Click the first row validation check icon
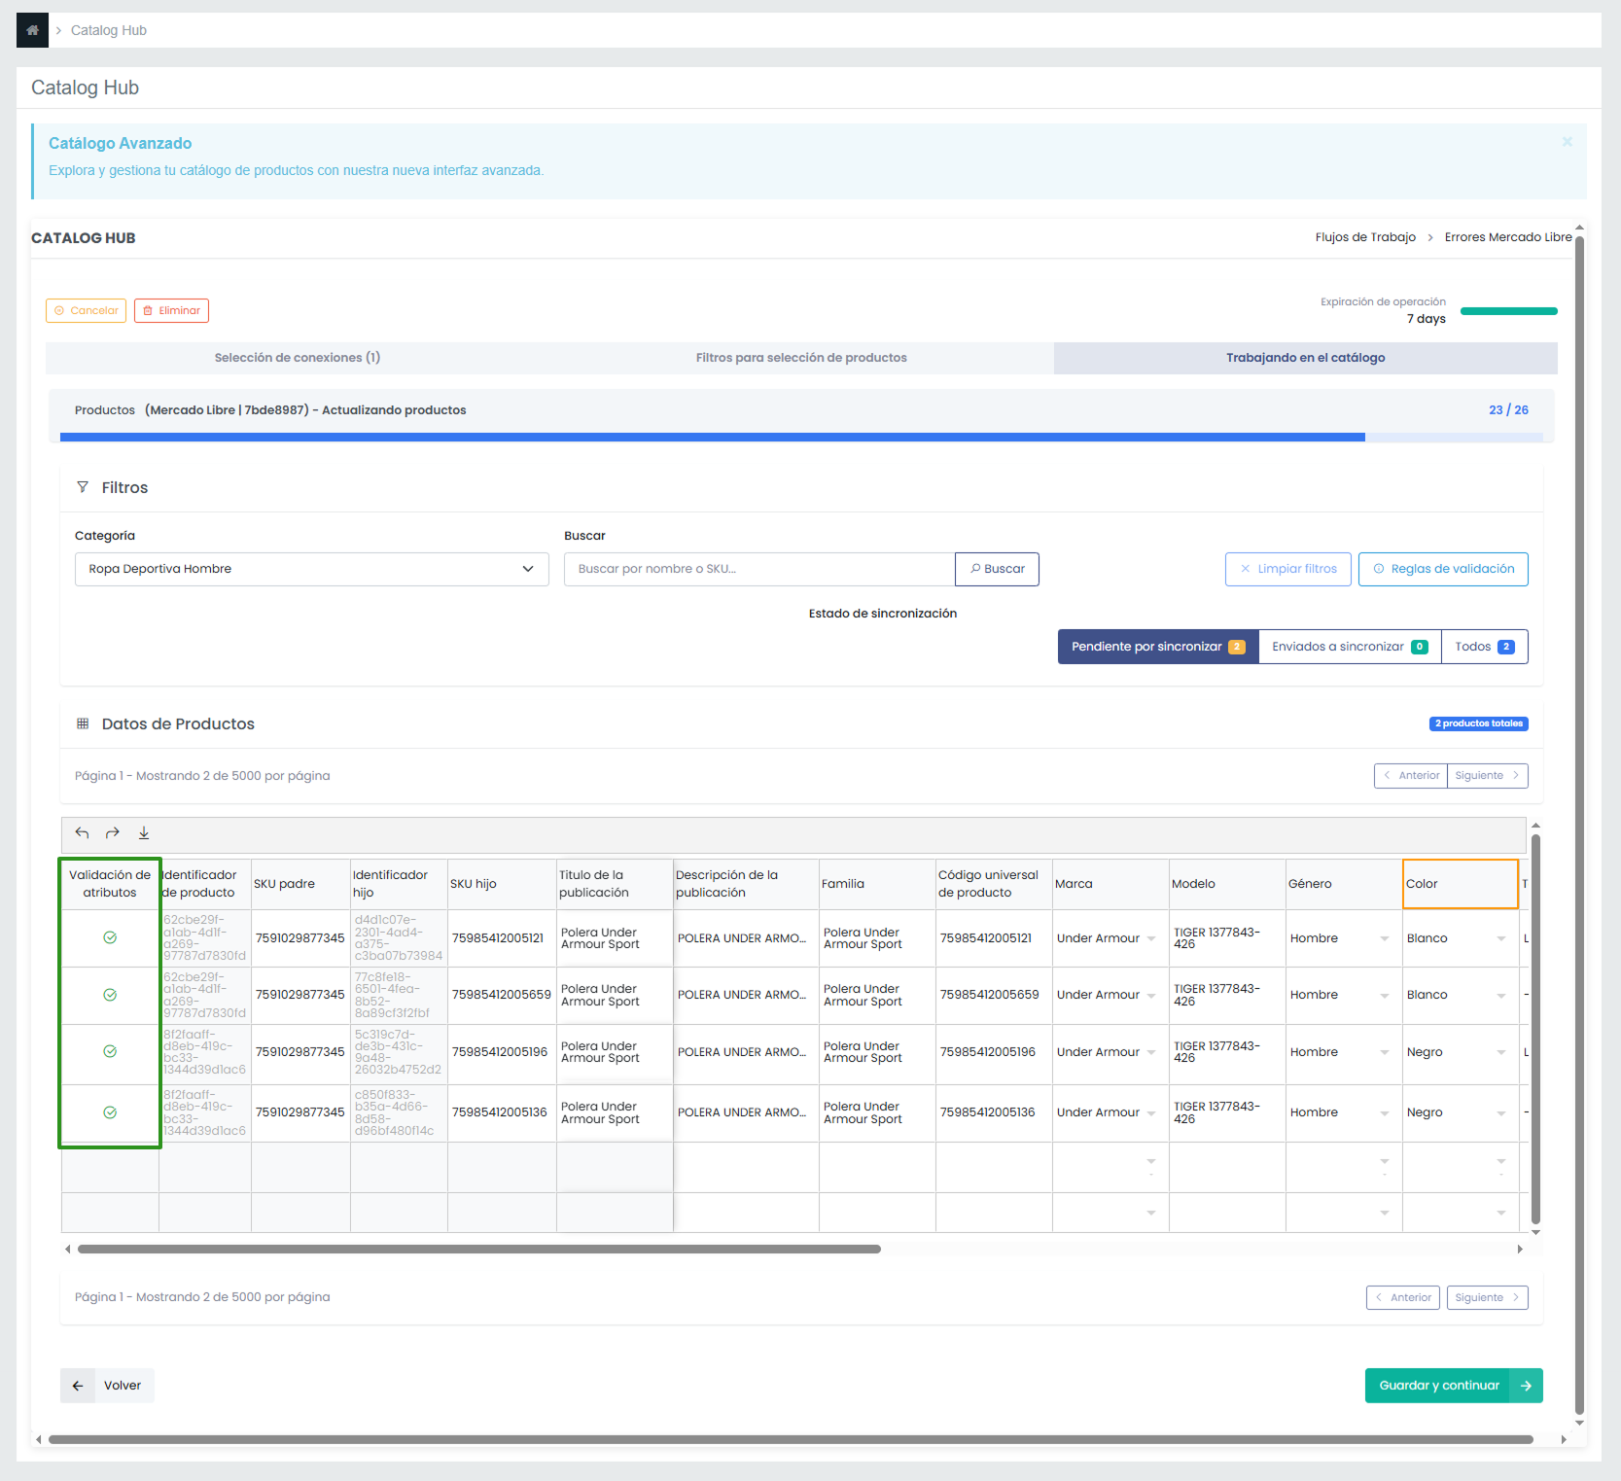The image size is (1621, 1481). click(x=110, y=937)
